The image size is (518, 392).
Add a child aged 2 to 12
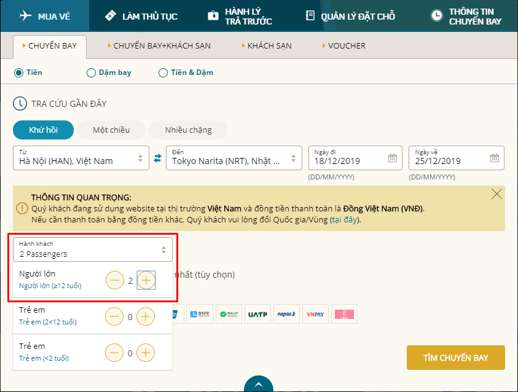(x=146, y=317)
